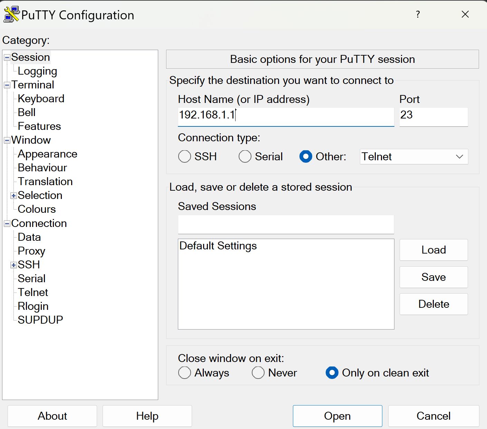This screenshot has height=429, width=487.
Task: Open the Rlogin settings category
Action: click(33, 306)
